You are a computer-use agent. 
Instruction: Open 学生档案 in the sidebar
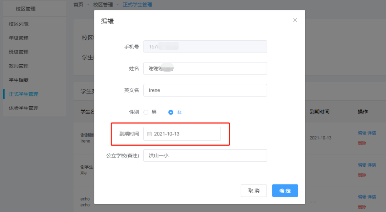click(x=19, y=80)
